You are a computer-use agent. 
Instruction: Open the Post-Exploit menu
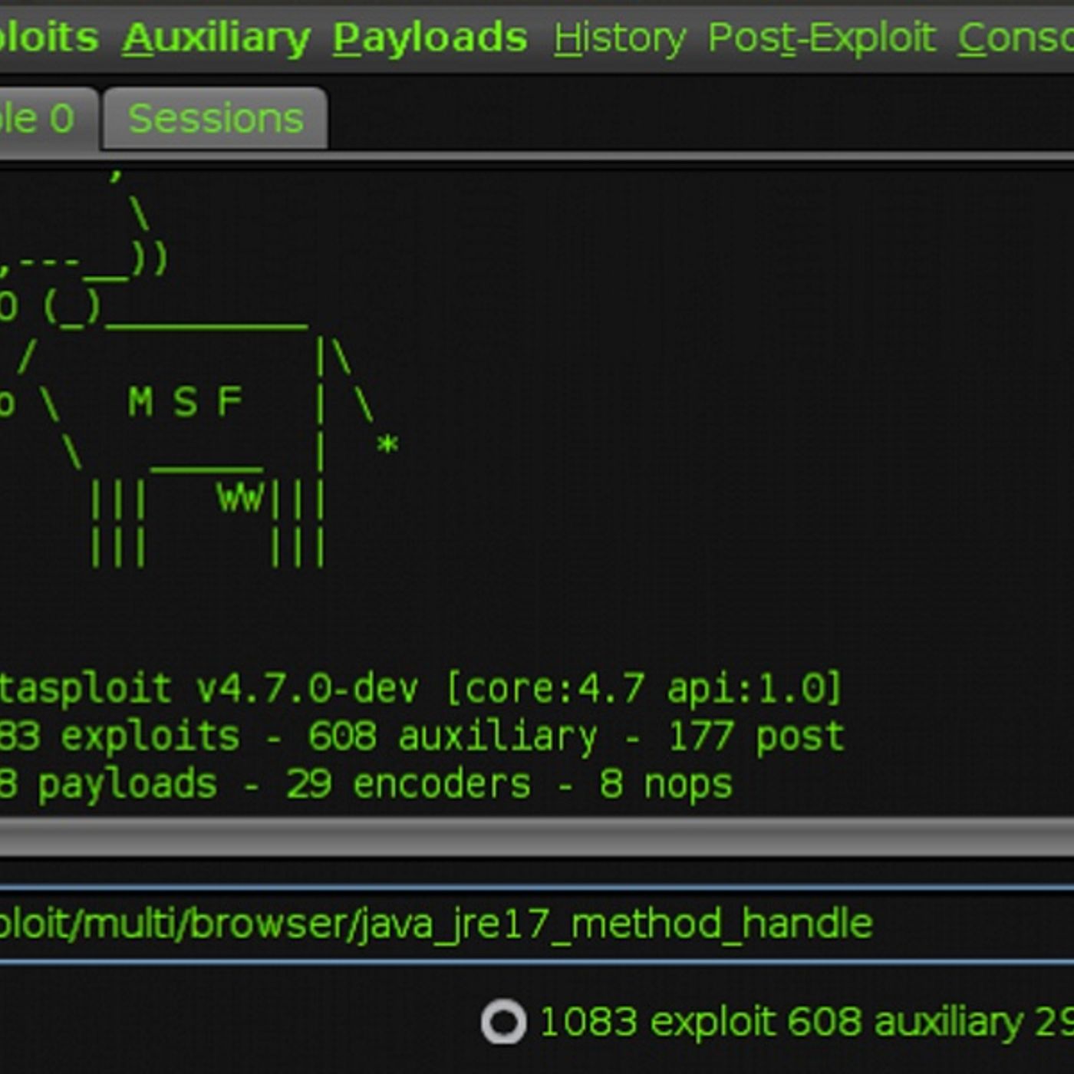822,38
